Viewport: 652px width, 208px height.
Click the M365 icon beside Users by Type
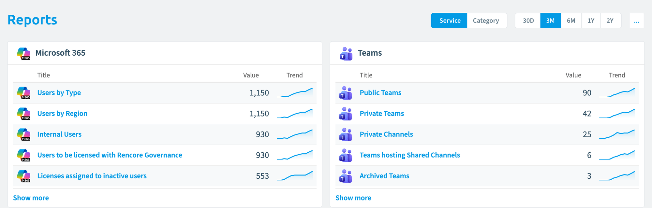click(x=23, y=93)
